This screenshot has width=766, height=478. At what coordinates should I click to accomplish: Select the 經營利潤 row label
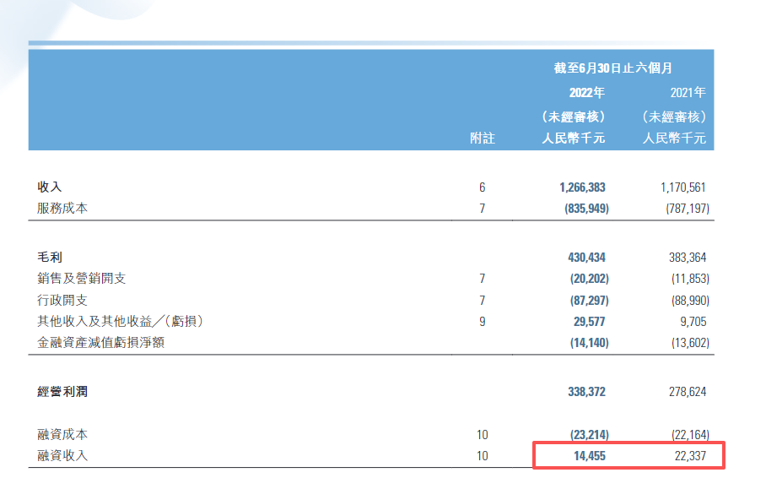62,392
